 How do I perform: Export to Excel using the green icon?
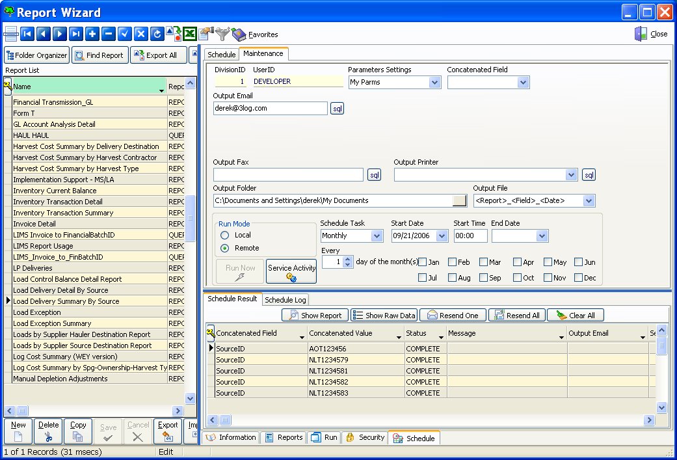click(x=190, y=34)
